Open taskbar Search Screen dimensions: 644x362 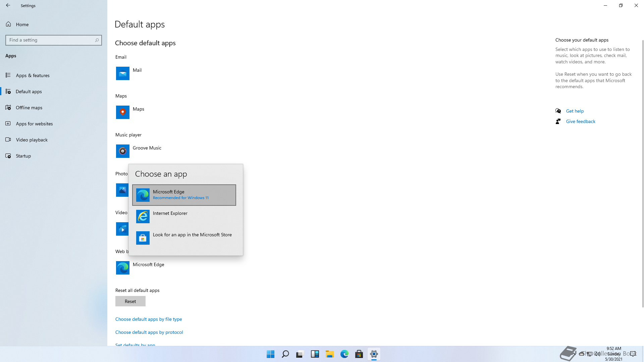(x=285, y=354)
